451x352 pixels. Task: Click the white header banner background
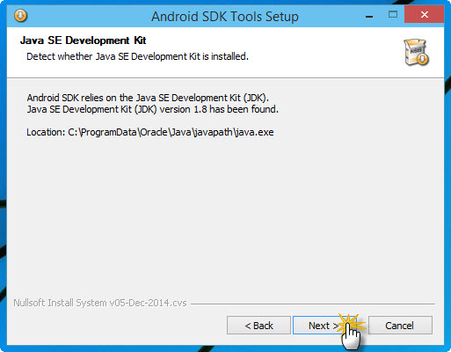(x=323, y=52)
